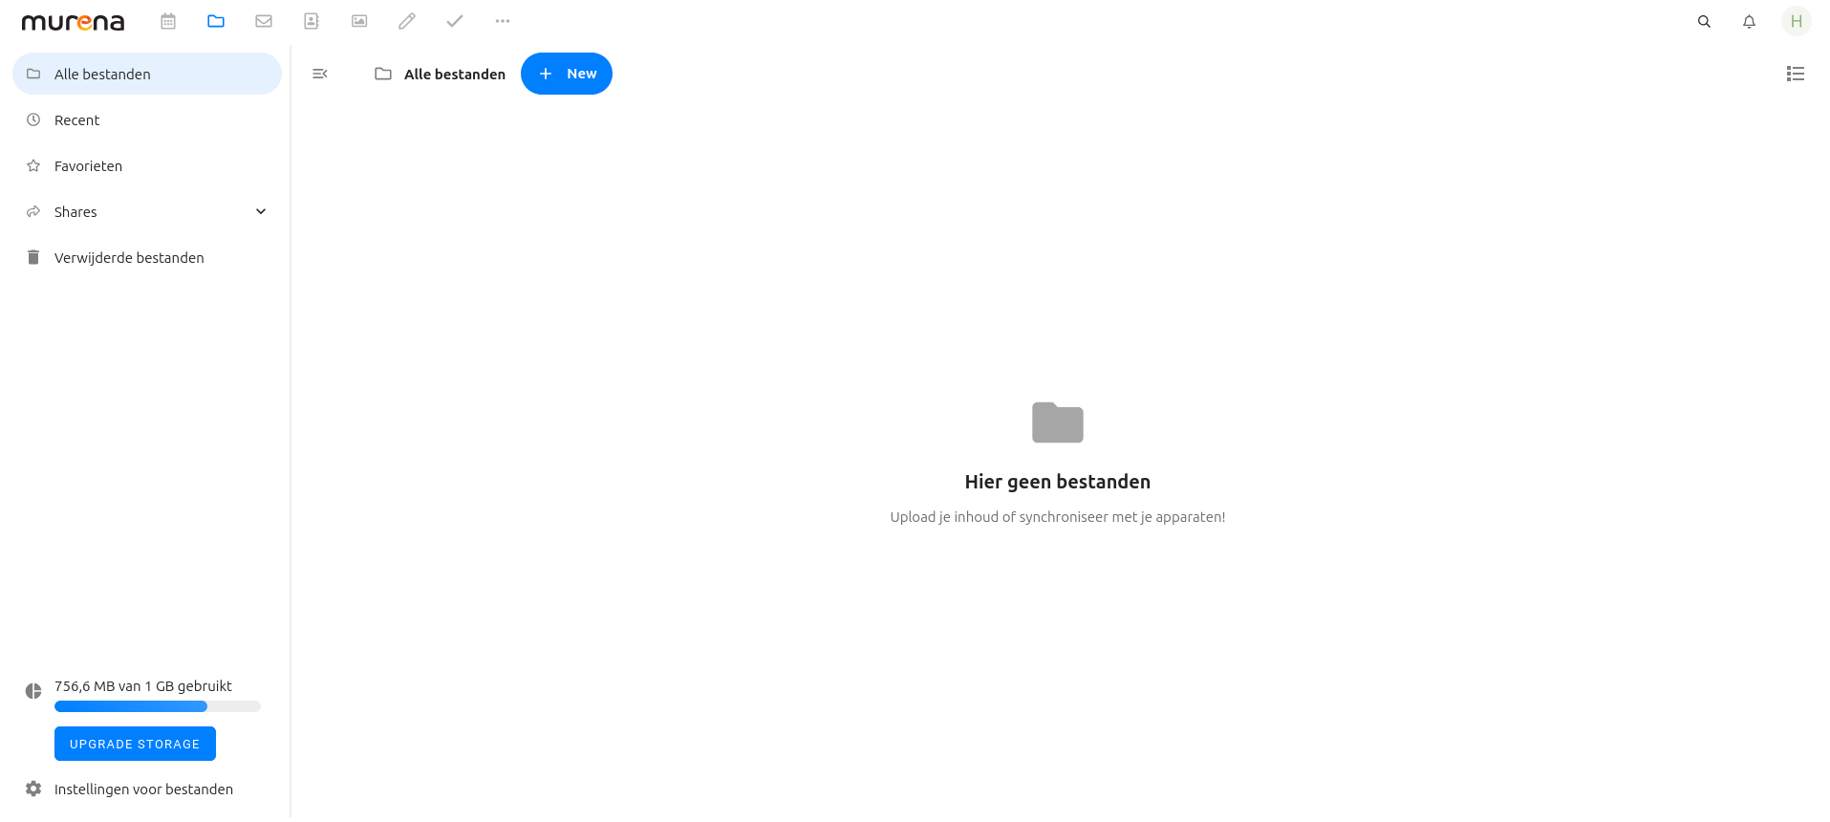1830x822 pixels.
Task: Open the user avatar menu
Action: click(1797, 21)
